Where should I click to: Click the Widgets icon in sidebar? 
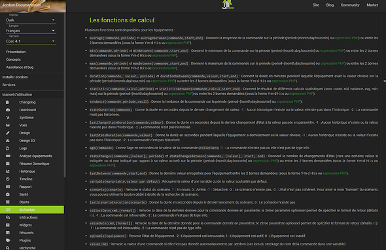(x=8, y=225)
